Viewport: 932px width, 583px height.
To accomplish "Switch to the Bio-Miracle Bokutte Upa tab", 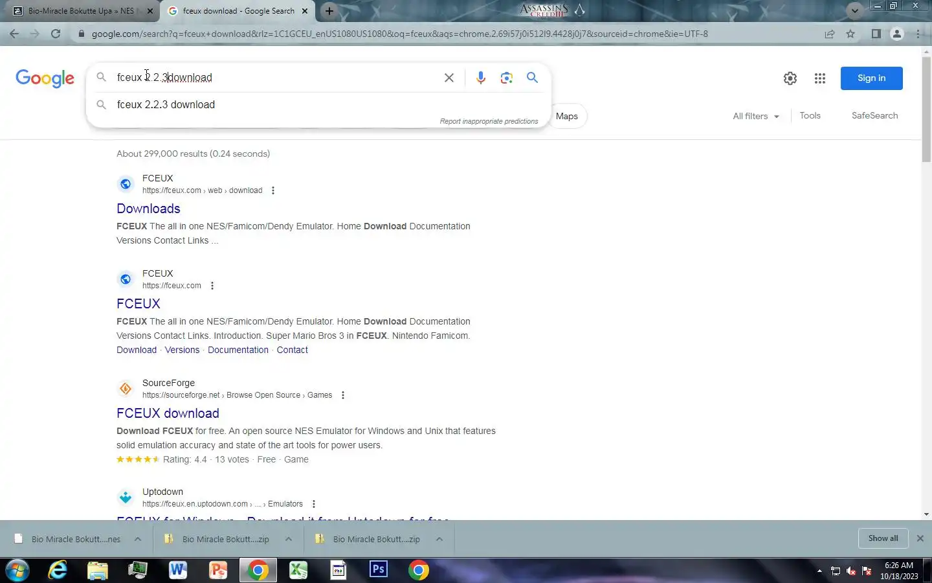I will (x=81, y=11).
